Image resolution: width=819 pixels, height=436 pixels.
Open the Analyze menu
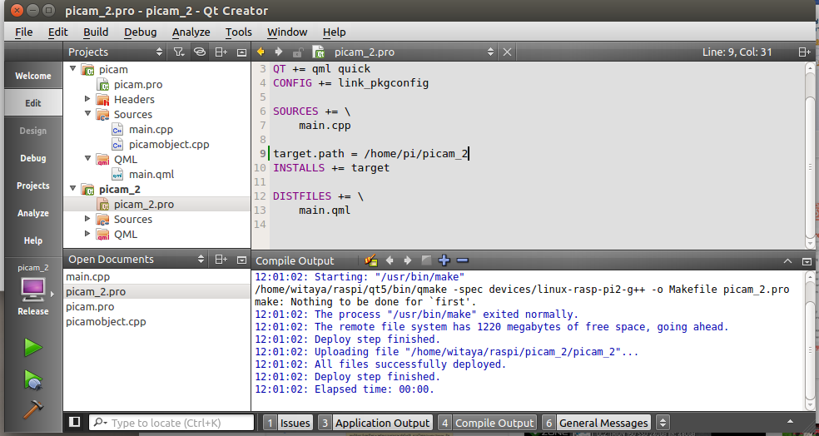[x=191, y=32]
